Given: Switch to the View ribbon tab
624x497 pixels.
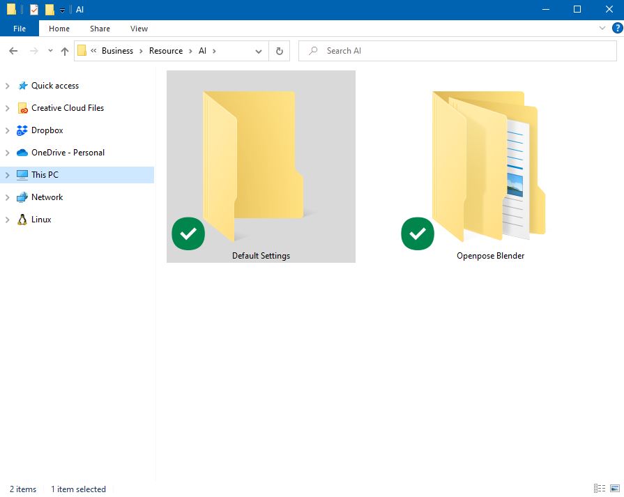Looking at the screenshot, I should point(139,29).
